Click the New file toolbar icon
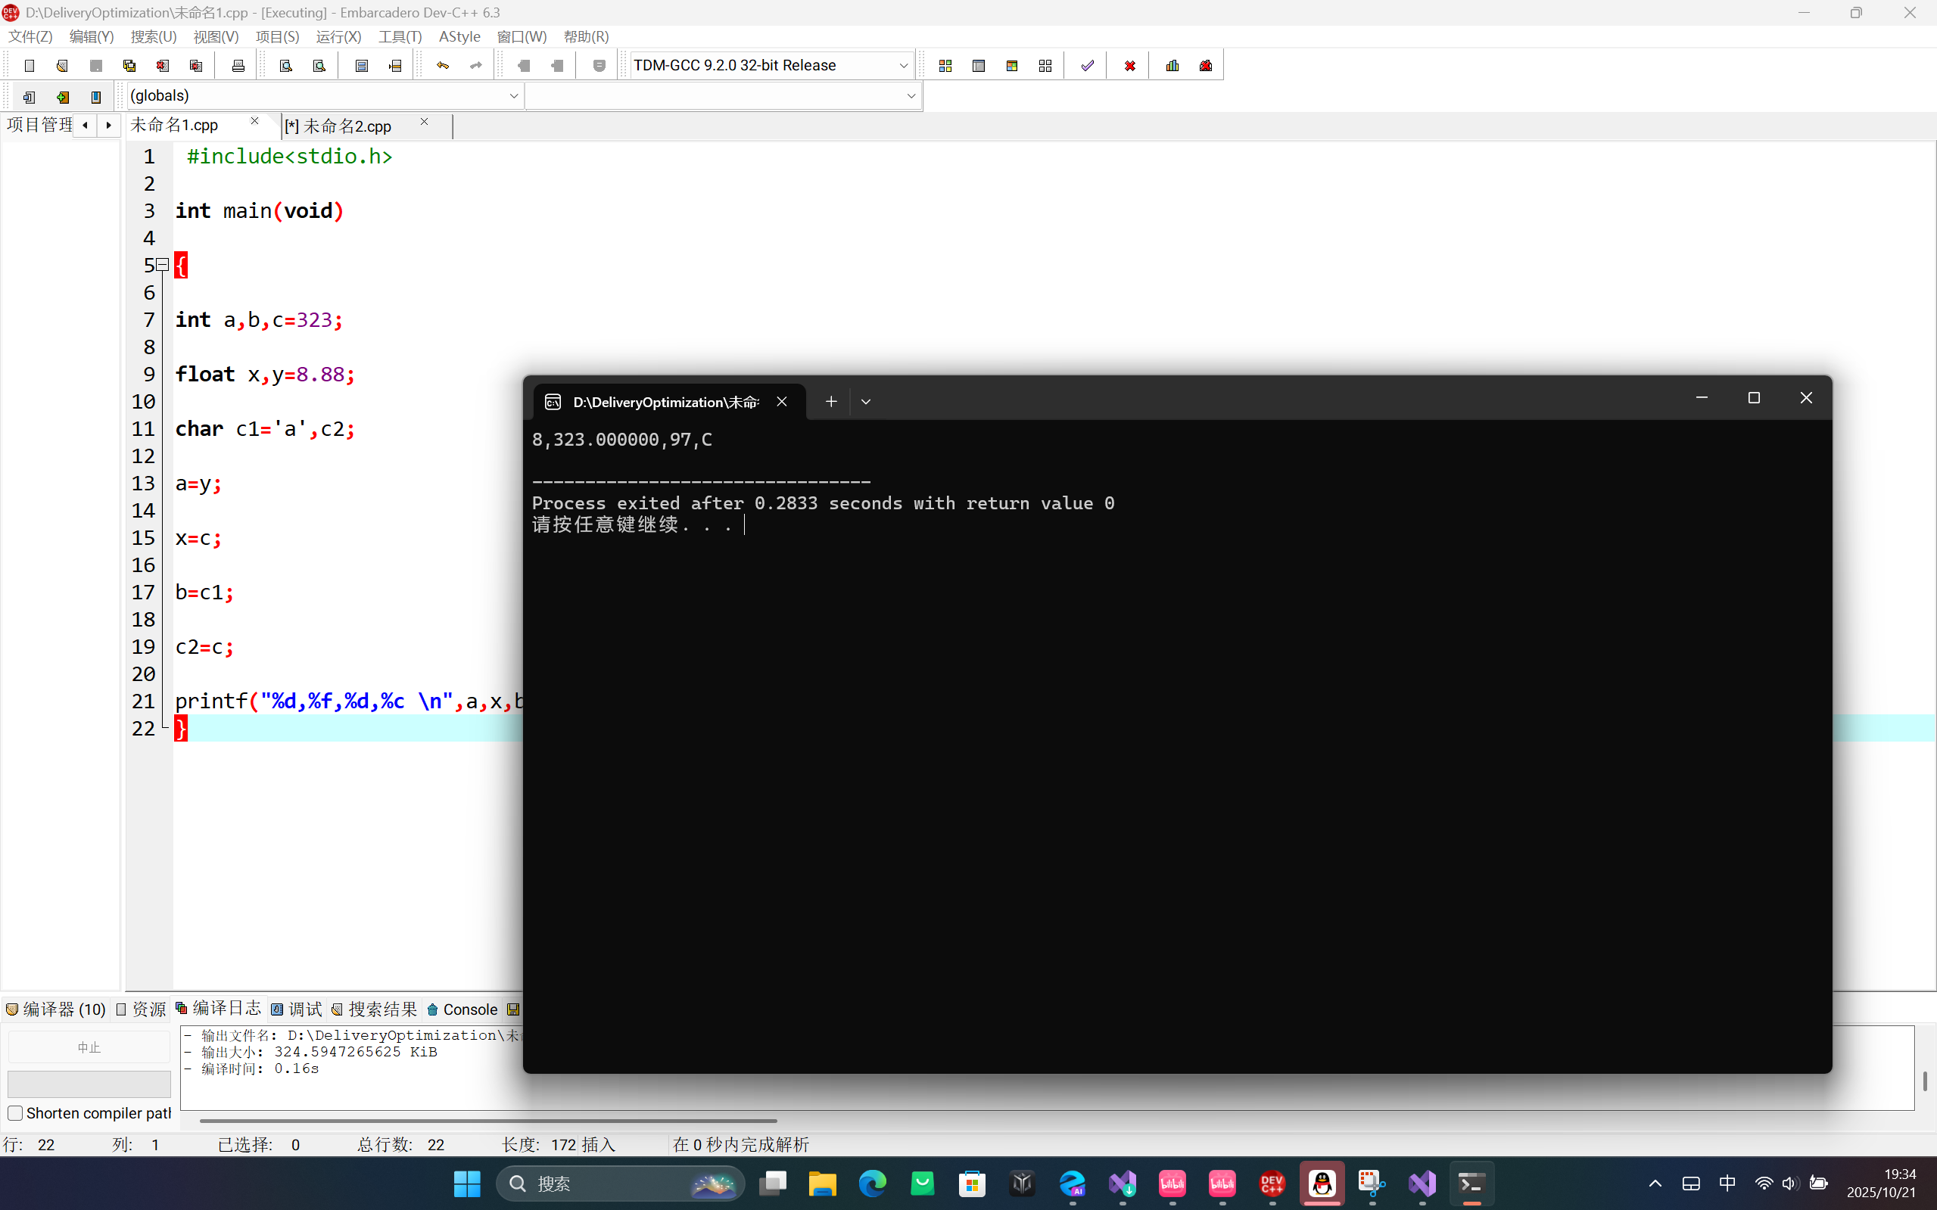This screenshot has width=1937, height=1210. click(30, 66)
